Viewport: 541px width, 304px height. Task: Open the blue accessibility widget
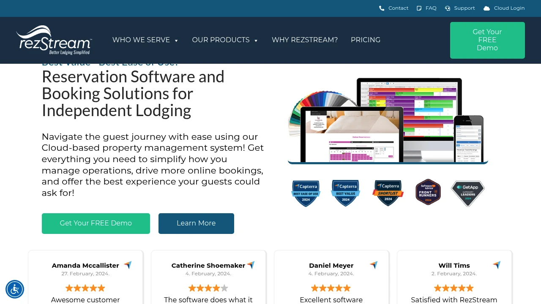tap(15, 289)
